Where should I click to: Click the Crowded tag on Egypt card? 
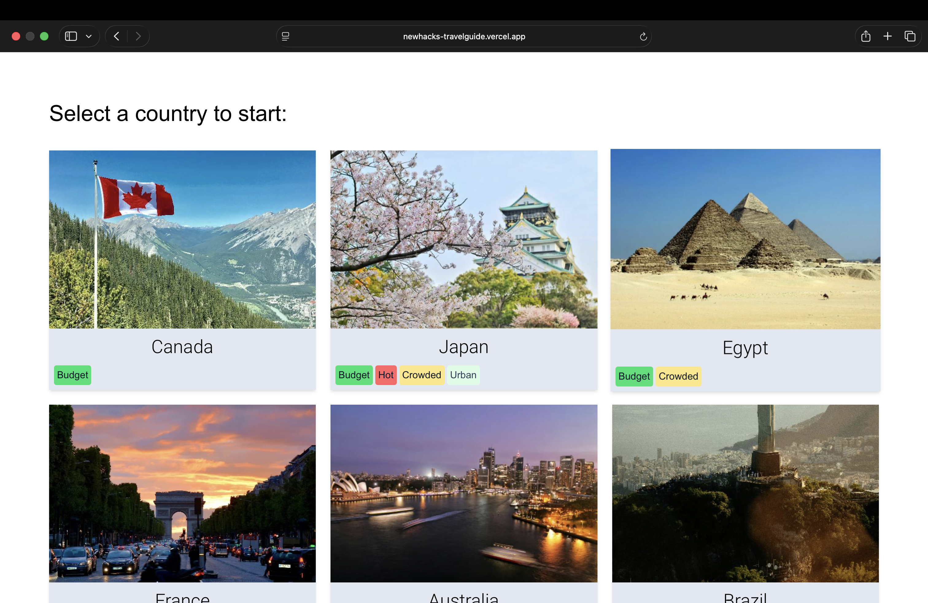click(678, 376)
